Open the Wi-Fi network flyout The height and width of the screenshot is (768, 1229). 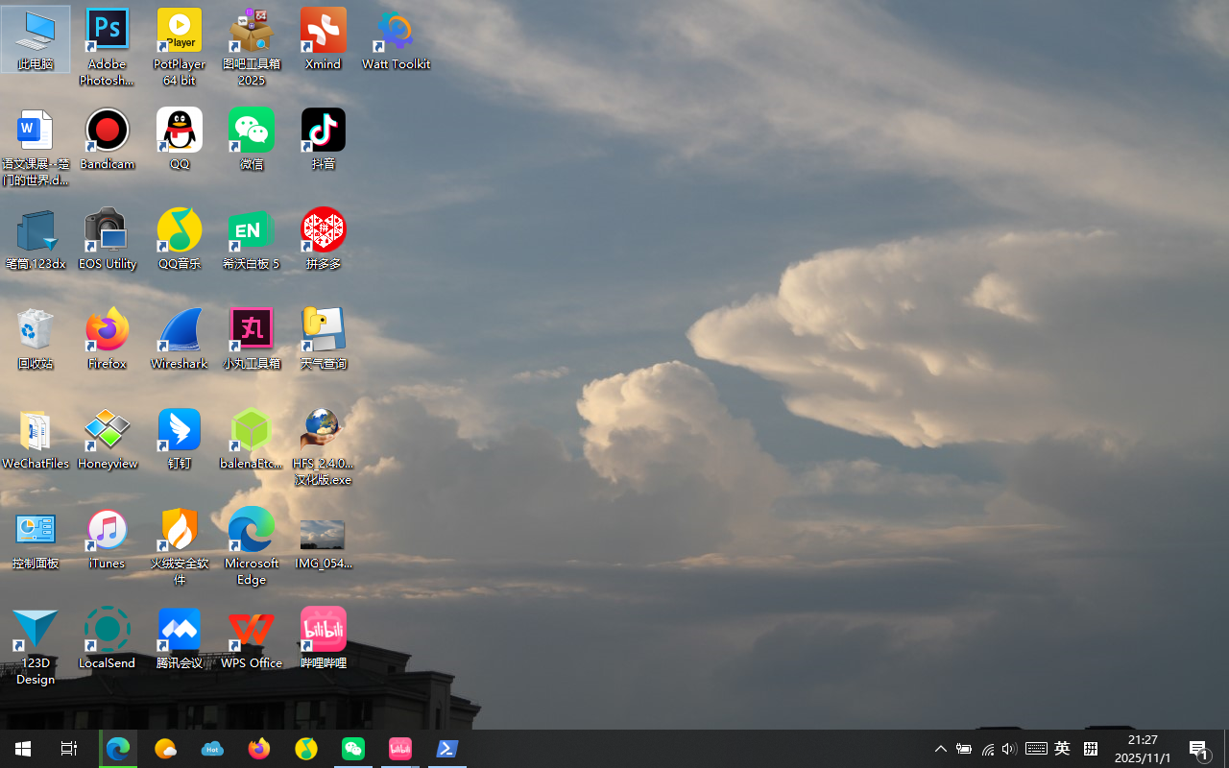[987, 749]
